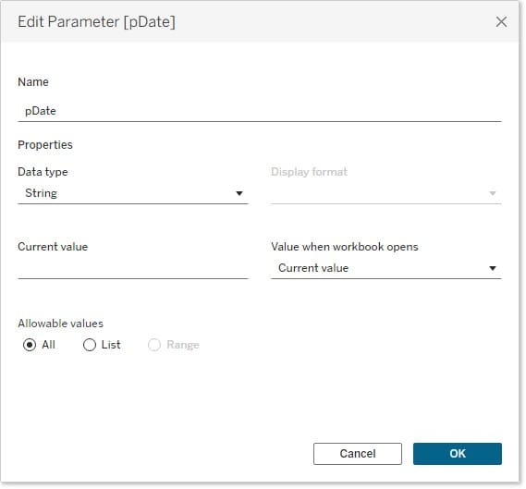Click the Data type label
The width and height of the screenshot is (526, 489).
click(43, 172)
